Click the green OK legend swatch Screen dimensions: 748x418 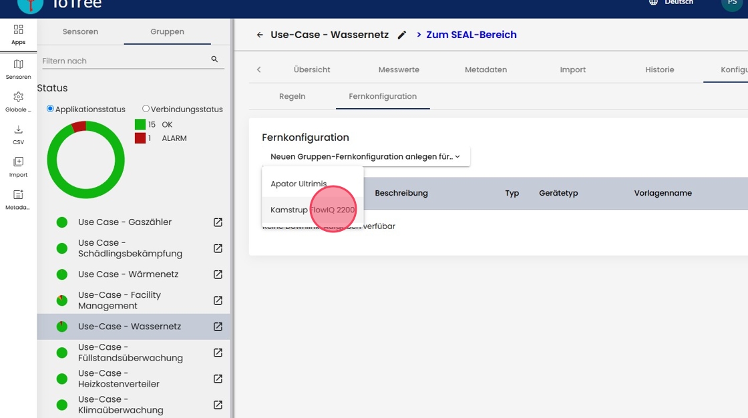click(x=140, y=125)
